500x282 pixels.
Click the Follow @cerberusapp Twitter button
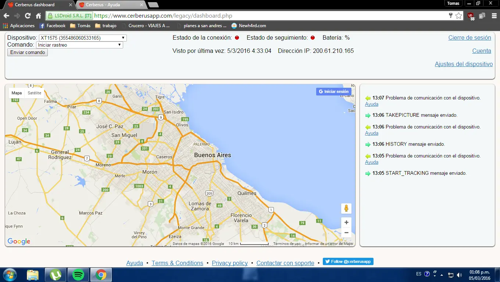point(348,261)
